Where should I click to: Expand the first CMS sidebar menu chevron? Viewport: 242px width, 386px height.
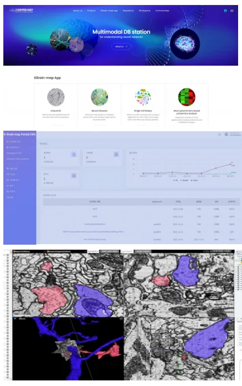32,142
